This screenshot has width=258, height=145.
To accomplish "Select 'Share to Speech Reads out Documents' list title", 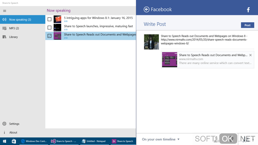I will [x=100, y=35].
